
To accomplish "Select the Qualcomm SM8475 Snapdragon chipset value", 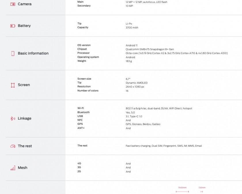I will 150,49.
